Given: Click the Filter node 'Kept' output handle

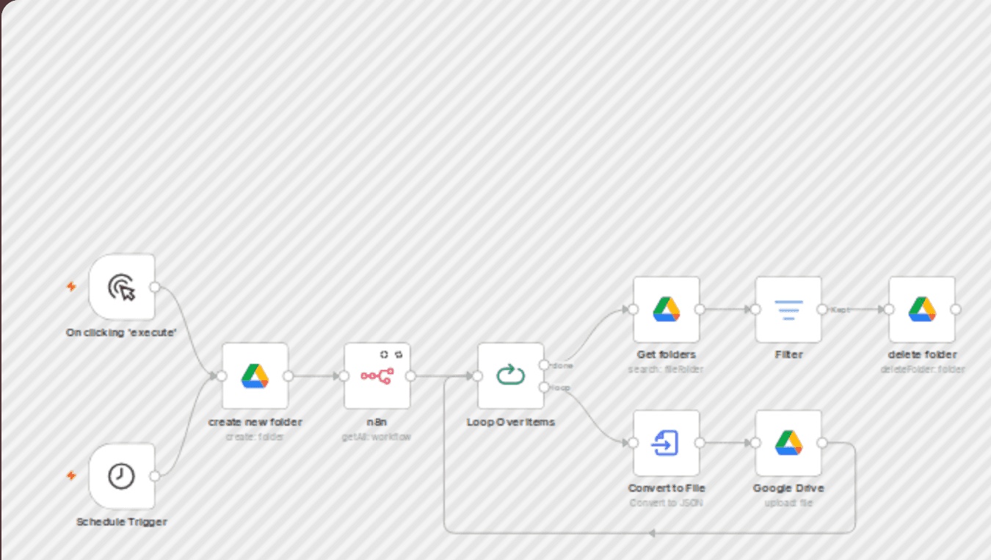Looking at the screenshot, I should (821, 309).
